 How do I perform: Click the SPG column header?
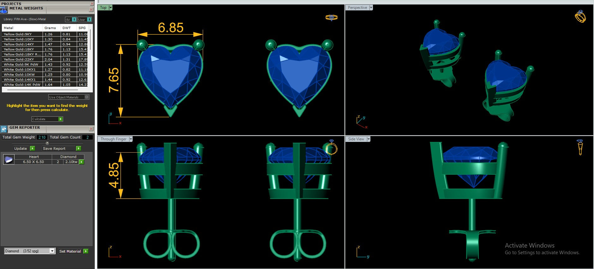83,28
